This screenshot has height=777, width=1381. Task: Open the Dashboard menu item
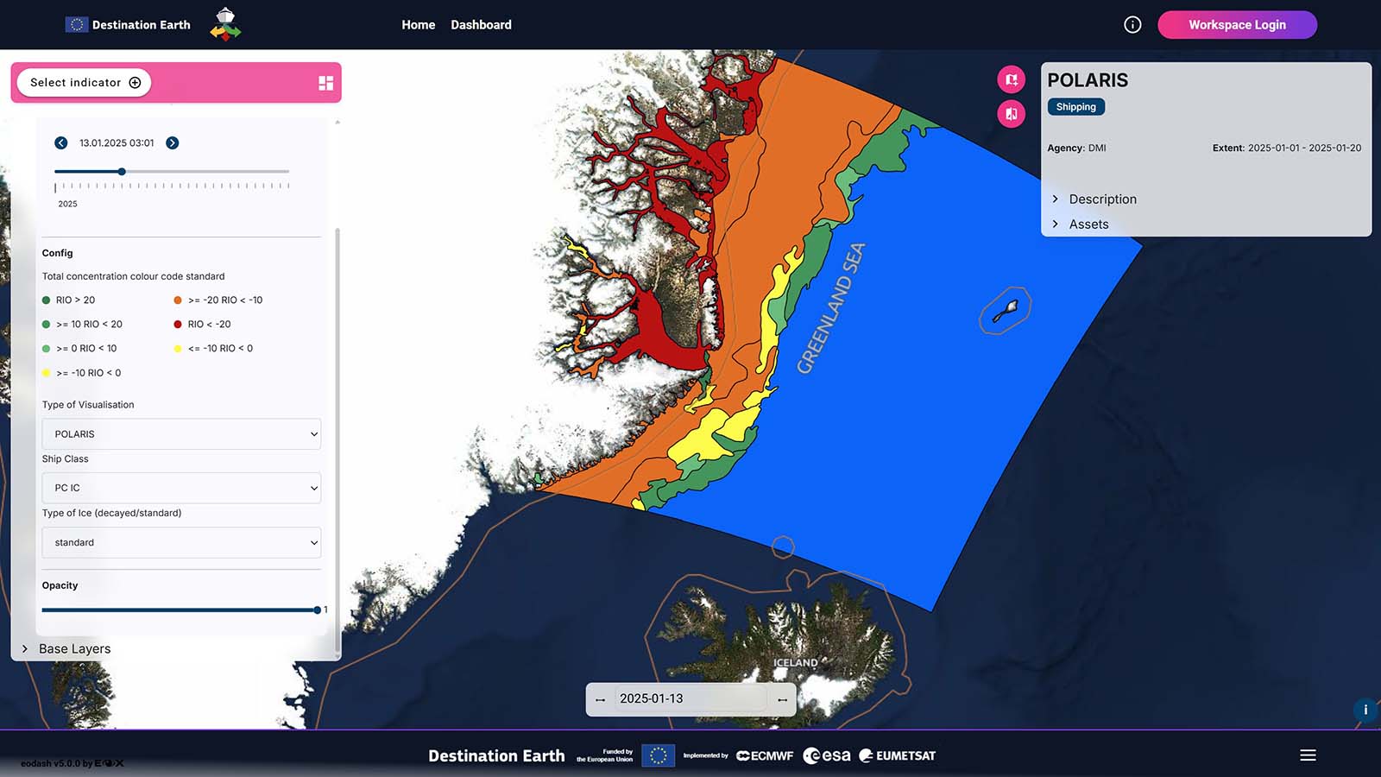(481, 25)
